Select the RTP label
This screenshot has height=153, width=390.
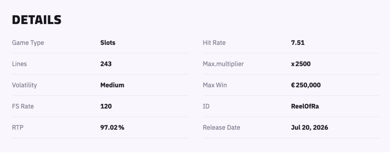coord(18,127)
